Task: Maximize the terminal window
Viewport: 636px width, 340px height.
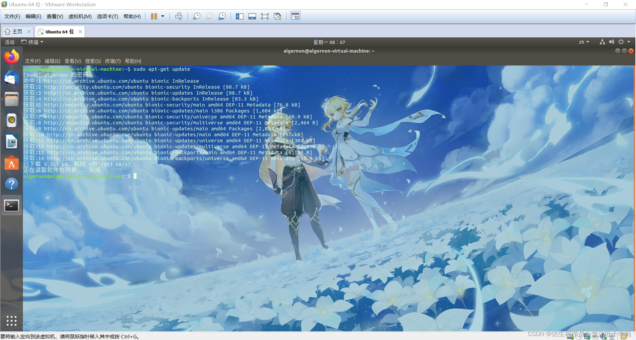Action: (x=624, y=51)
